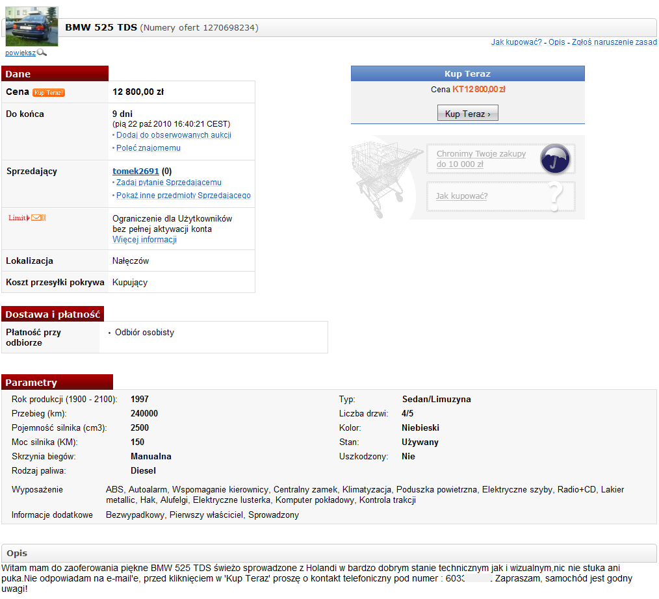This screenshot has width=659, height=599.
Task: Click the Ograniczenie dla Użytkowników notice
Action: pos(172,224)
